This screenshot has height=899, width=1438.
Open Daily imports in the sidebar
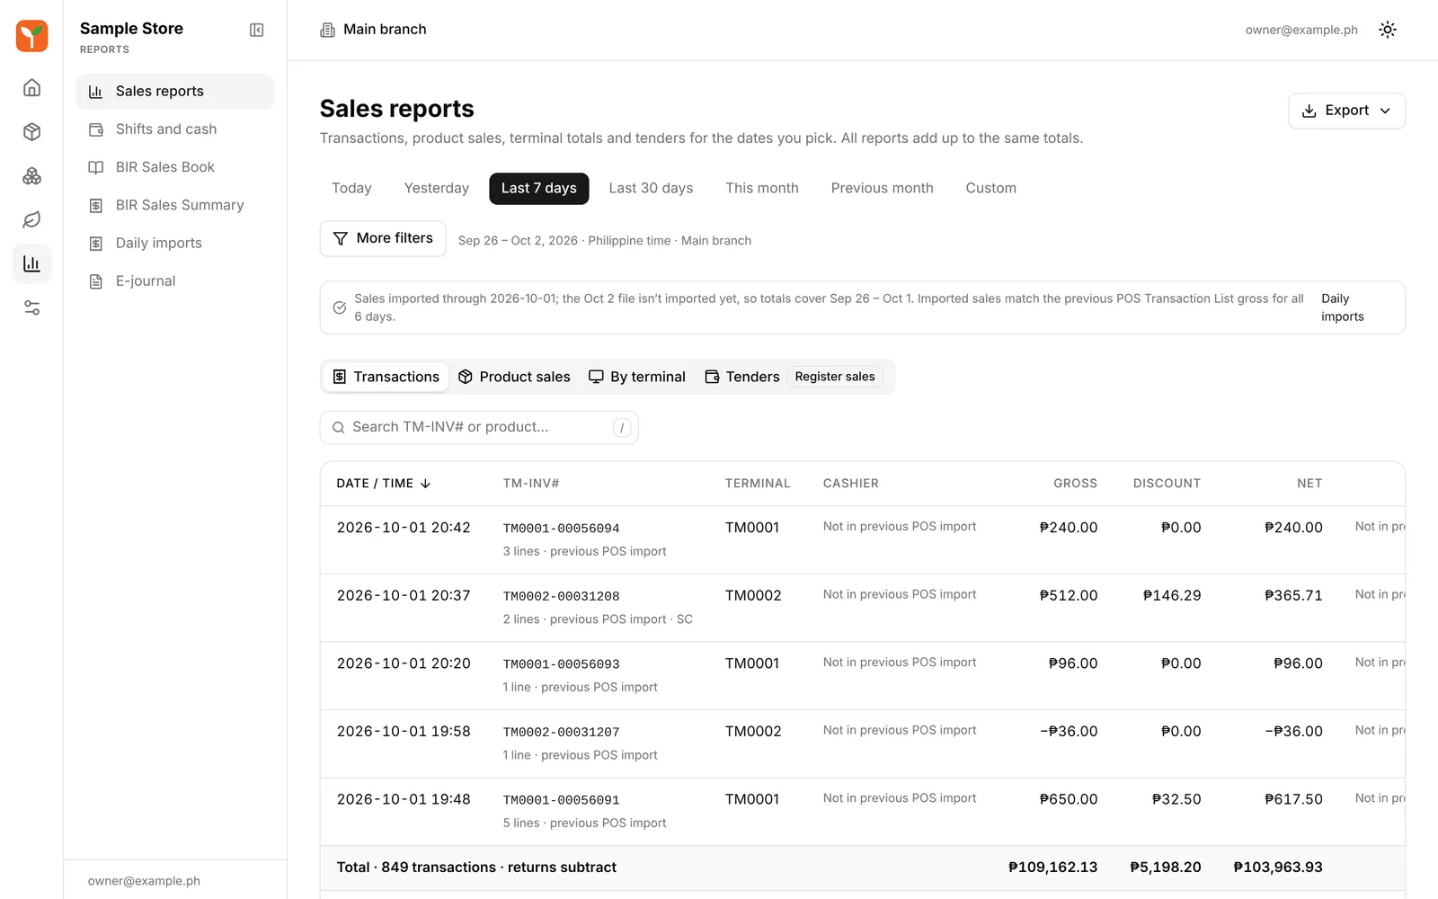pos(175,243)
